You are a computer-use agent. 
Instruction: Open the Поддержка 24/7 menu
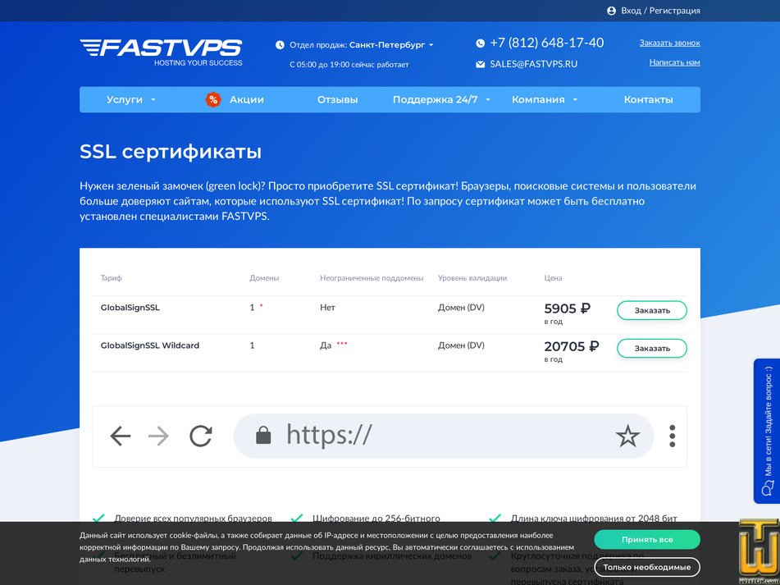pyautogui.click(x=435, y=99)
